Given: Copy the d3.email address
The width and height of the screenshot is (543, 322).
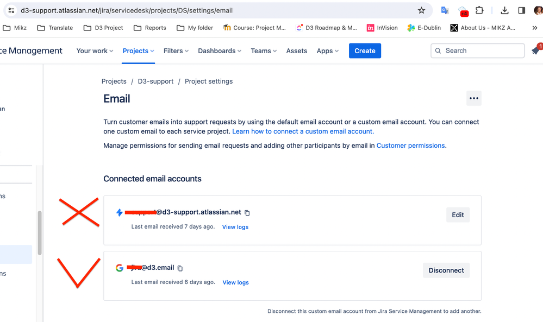Looking at the screenshot, I should (180, 268).
